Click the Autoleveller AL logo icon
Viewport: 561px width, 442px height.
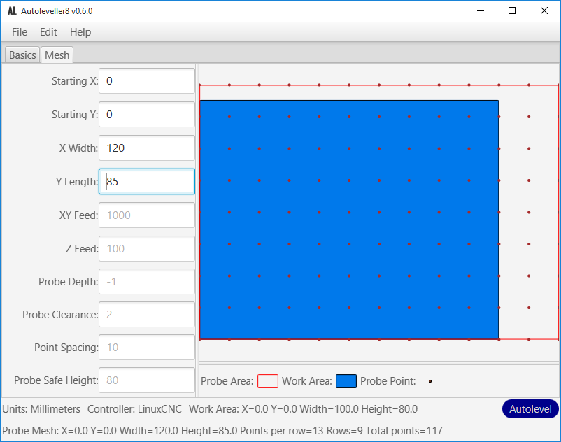[12, 11]
